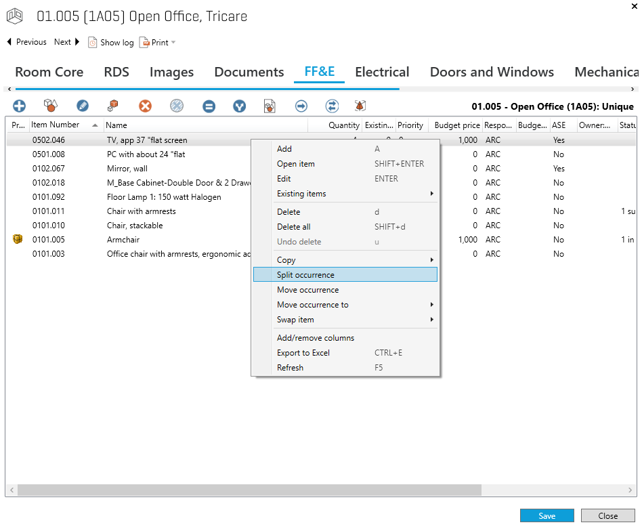Screen dimensions: 642x529
Task: Click the blue split (Y-shaped) toolbar icon
Action: coord(239,106)
